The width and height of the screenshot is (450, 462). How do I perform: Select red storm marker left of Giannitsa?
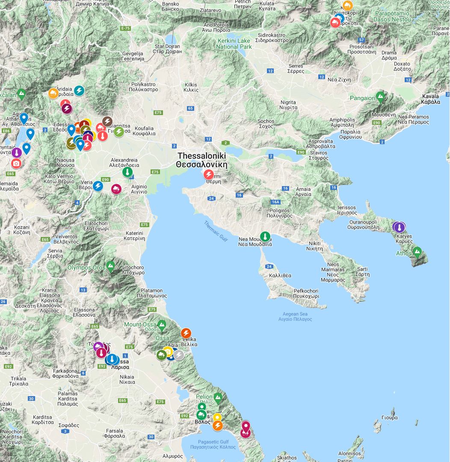(101, 128)
